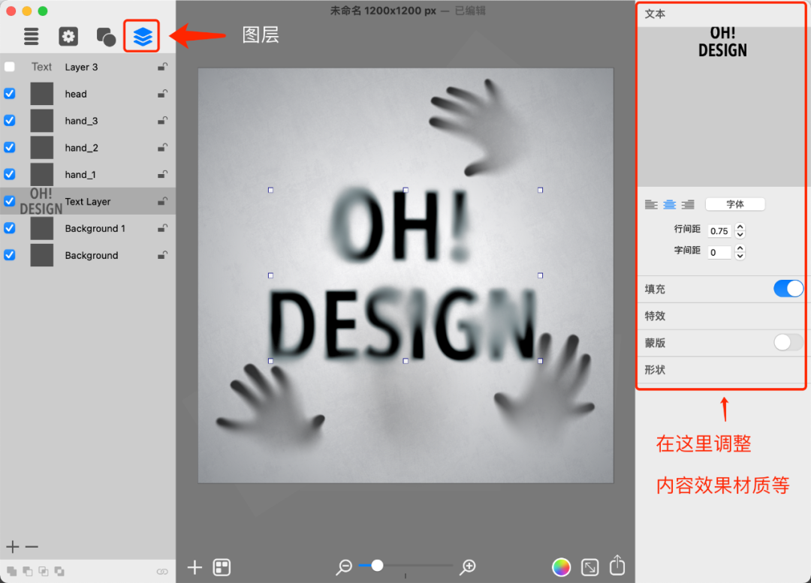811x583 pixels.
Task: Click the zoom in magnifier
Action: (x=468, y=566)
